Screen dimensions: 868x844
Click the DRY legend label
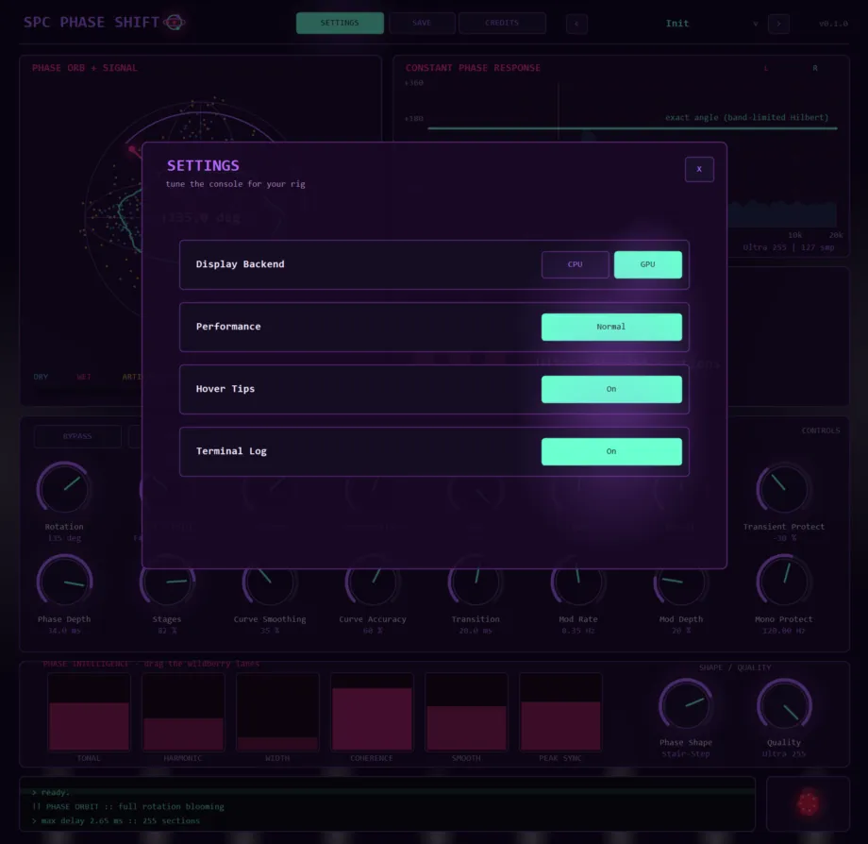point(41,377)
